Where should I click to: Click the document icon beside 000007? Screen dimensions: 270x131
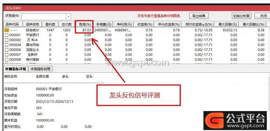[x=7, y=55]
